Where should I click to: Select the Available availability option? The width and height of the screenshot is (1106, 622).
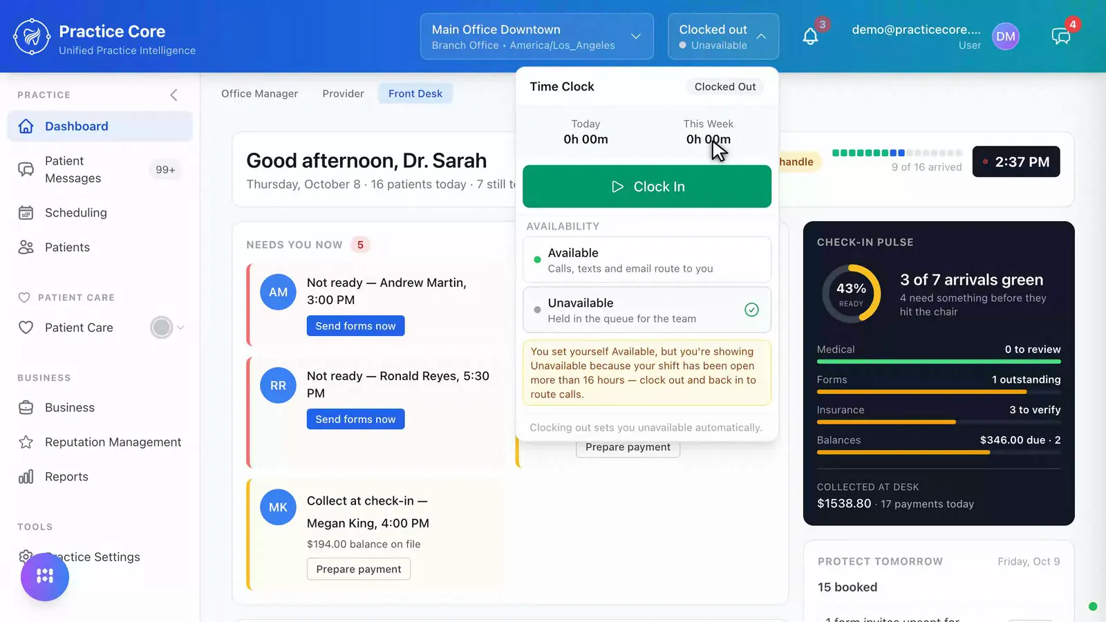click(x=647, y=260)
